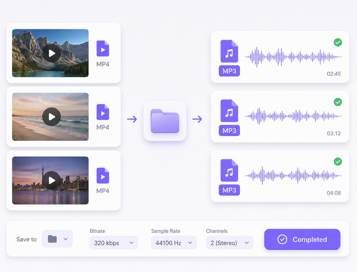Click the MP3 badge on the 04:08 track
The image size is (357, 272).
[229, 190]
